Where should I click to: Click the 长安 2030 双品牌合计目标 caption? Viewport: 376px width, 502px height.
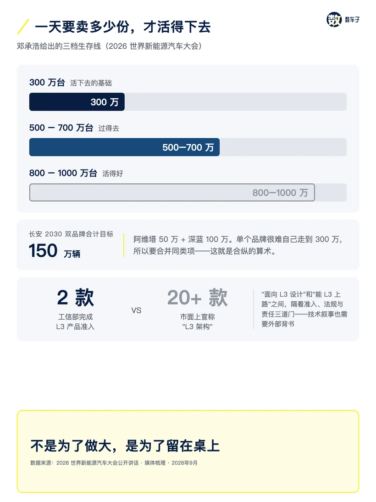[71, 234]
